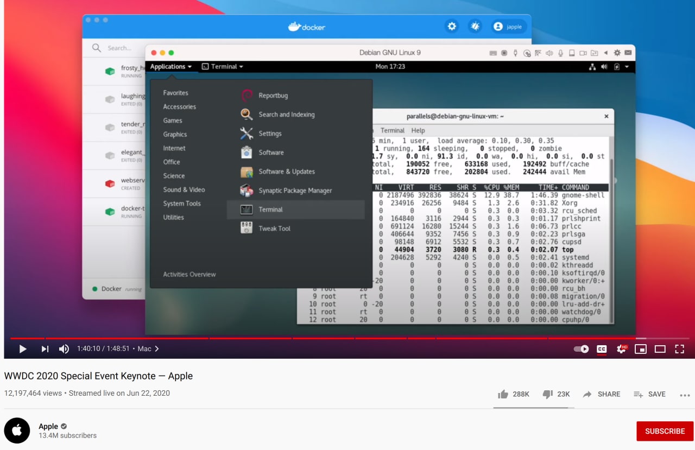Open Software & Updates
695x450 pixels.
(295, 172)
